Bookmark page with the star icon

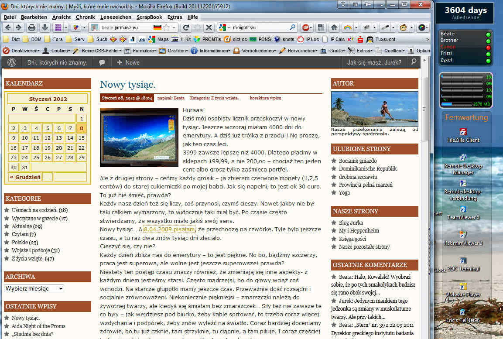pyautogui.click(x=166, y=27)
